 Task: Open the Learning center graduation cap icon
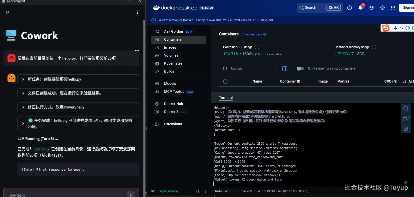372,8
